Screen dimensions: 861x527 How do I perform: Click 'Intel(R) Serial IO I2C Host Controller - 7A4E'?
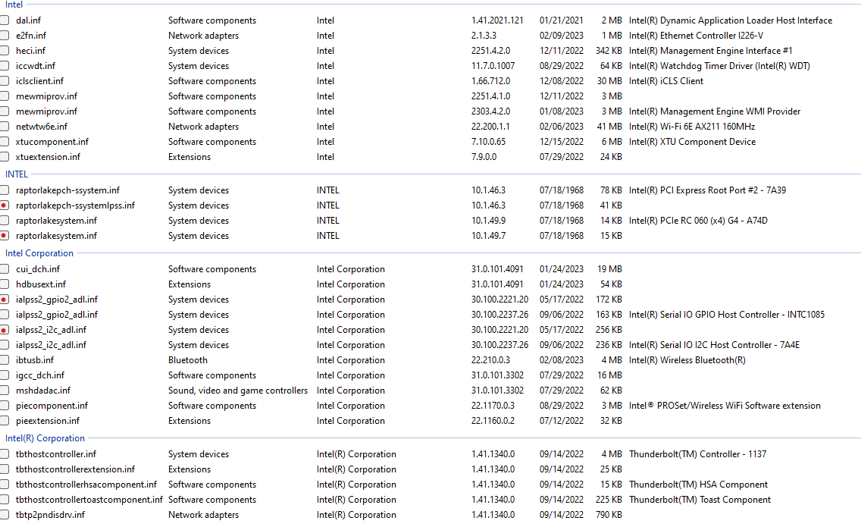pyautogui.click(x=714, y=345)
